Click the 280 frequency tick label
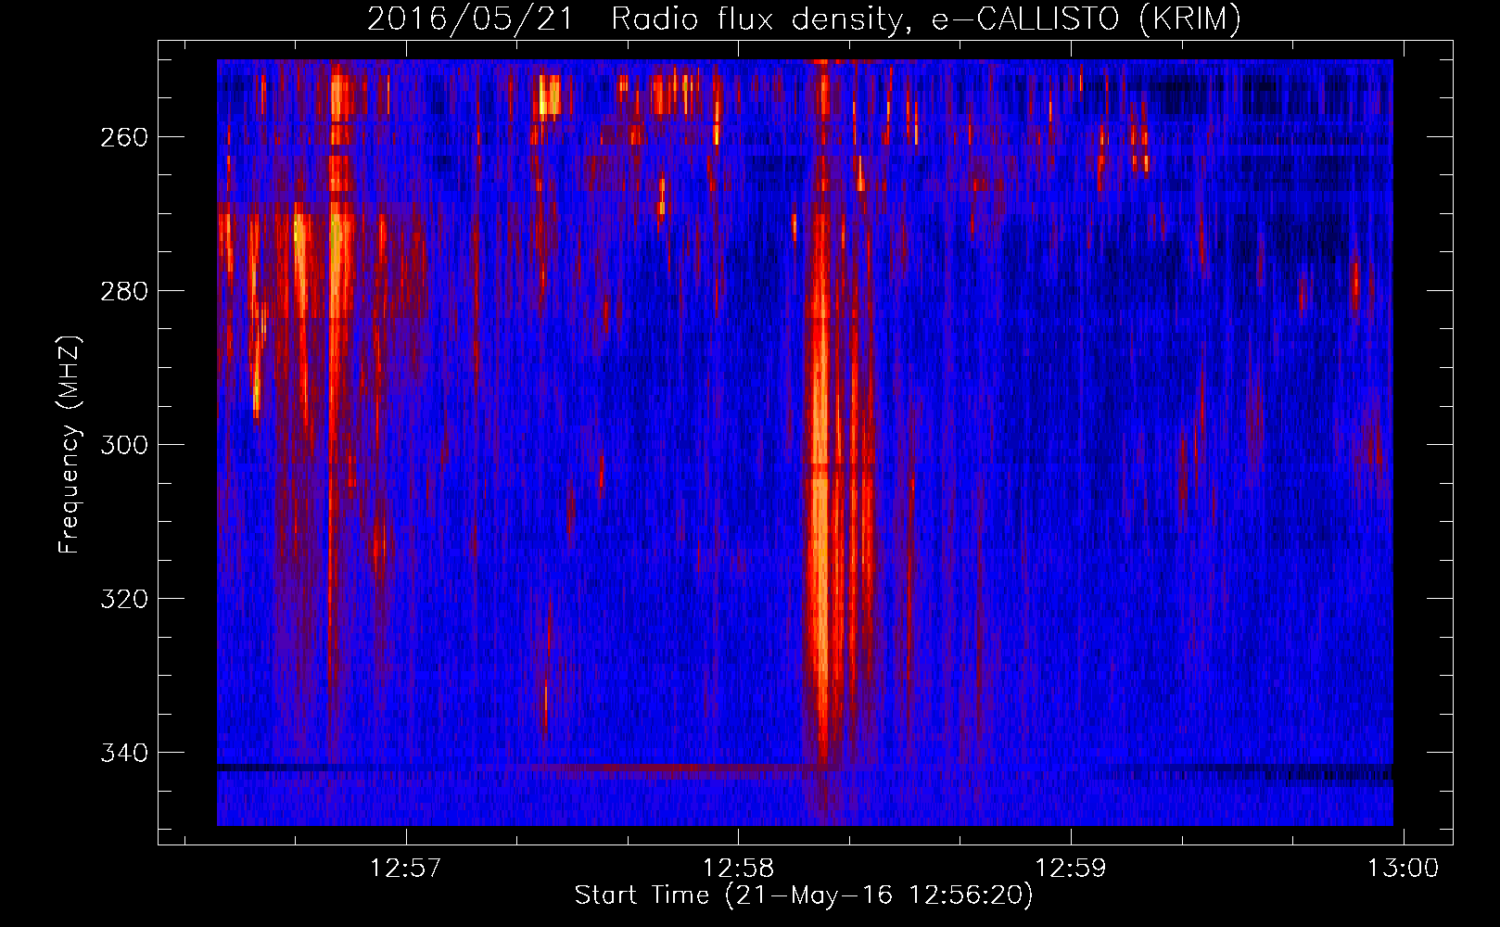 tap(124, 291)
